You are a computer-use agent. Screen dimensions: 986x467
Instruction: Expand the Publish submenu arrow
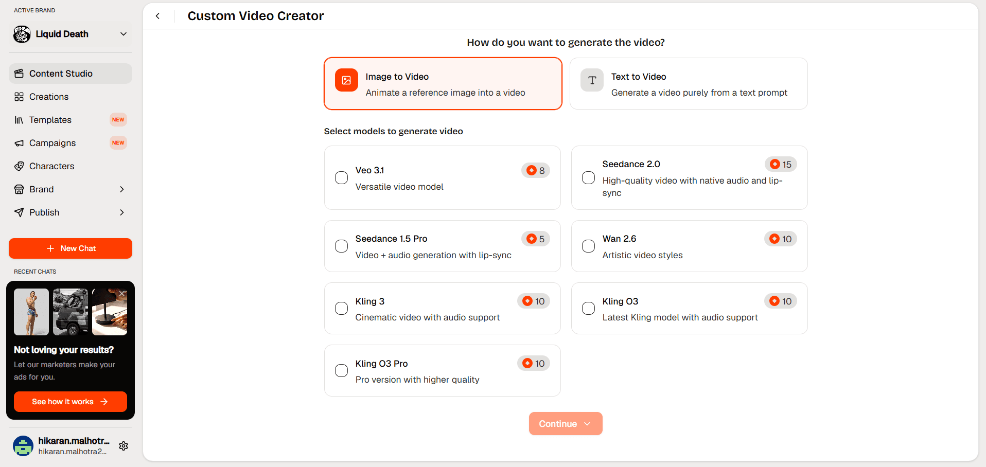click(x=122, y=212)
